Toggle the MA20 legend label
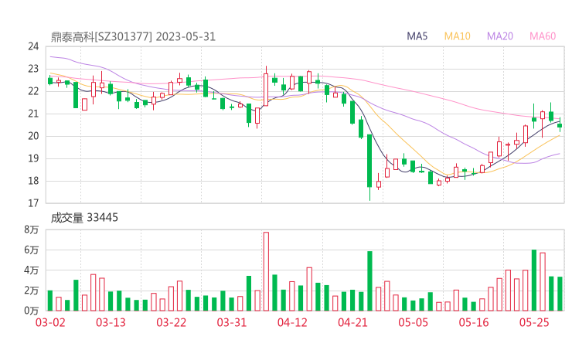 tap(500, 36)
